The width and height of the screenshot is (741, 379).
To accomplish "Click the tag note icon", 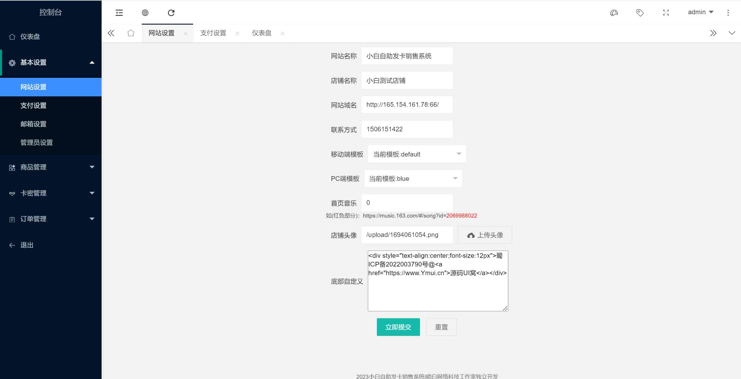I will pyautogui.click(x=640, y=13).
